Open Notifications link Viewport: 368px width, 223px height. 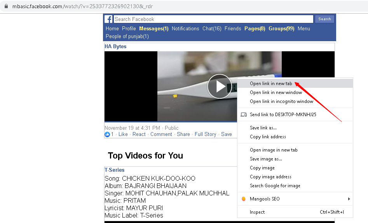(x=185, y=28)
